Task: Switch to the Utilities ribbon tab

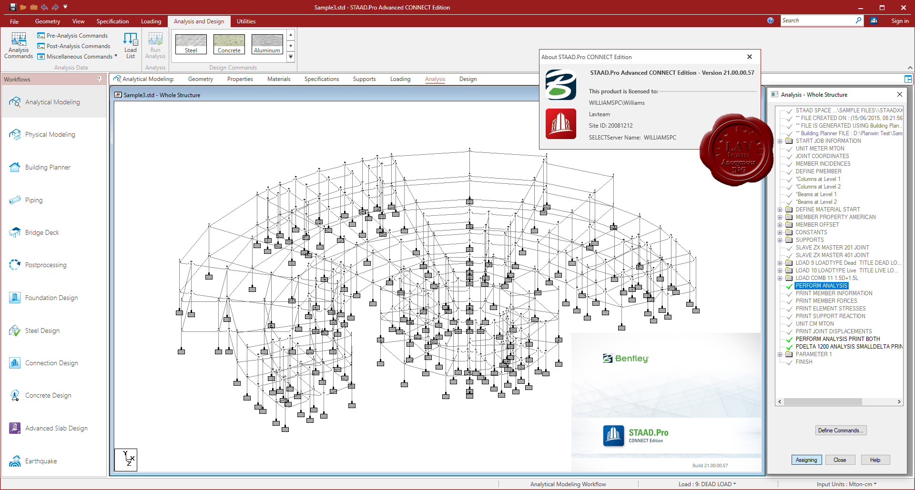Action: (246, 21)
